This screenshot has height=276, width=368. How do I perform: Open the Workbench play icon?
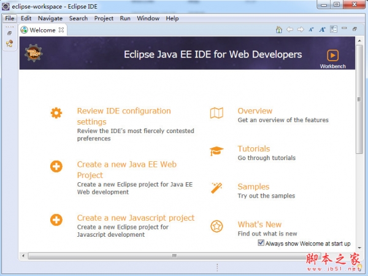(x=332, y=55)
